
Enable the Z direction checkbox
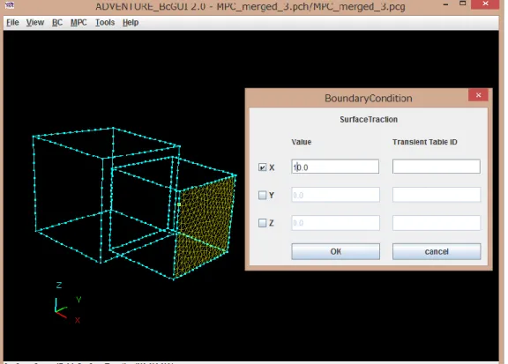click(263, 223)
